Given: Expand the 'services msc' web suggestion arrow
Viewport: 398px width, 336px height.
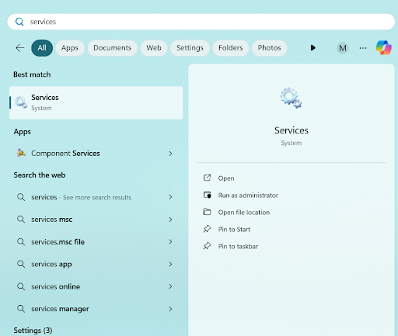Looking at the screenshot, I should (x=170, y=220).
